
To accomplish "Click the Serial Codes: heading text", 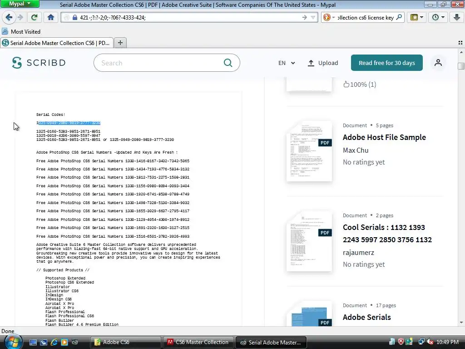I will [x=51, y=115].
